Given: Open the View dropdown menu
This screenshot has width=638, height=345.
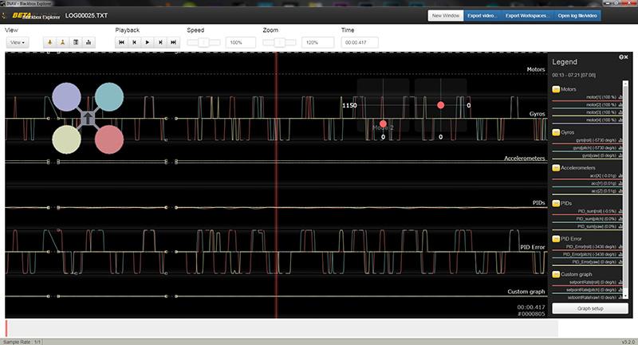Looking at the screenshot, I should click(x=18, y=42).
